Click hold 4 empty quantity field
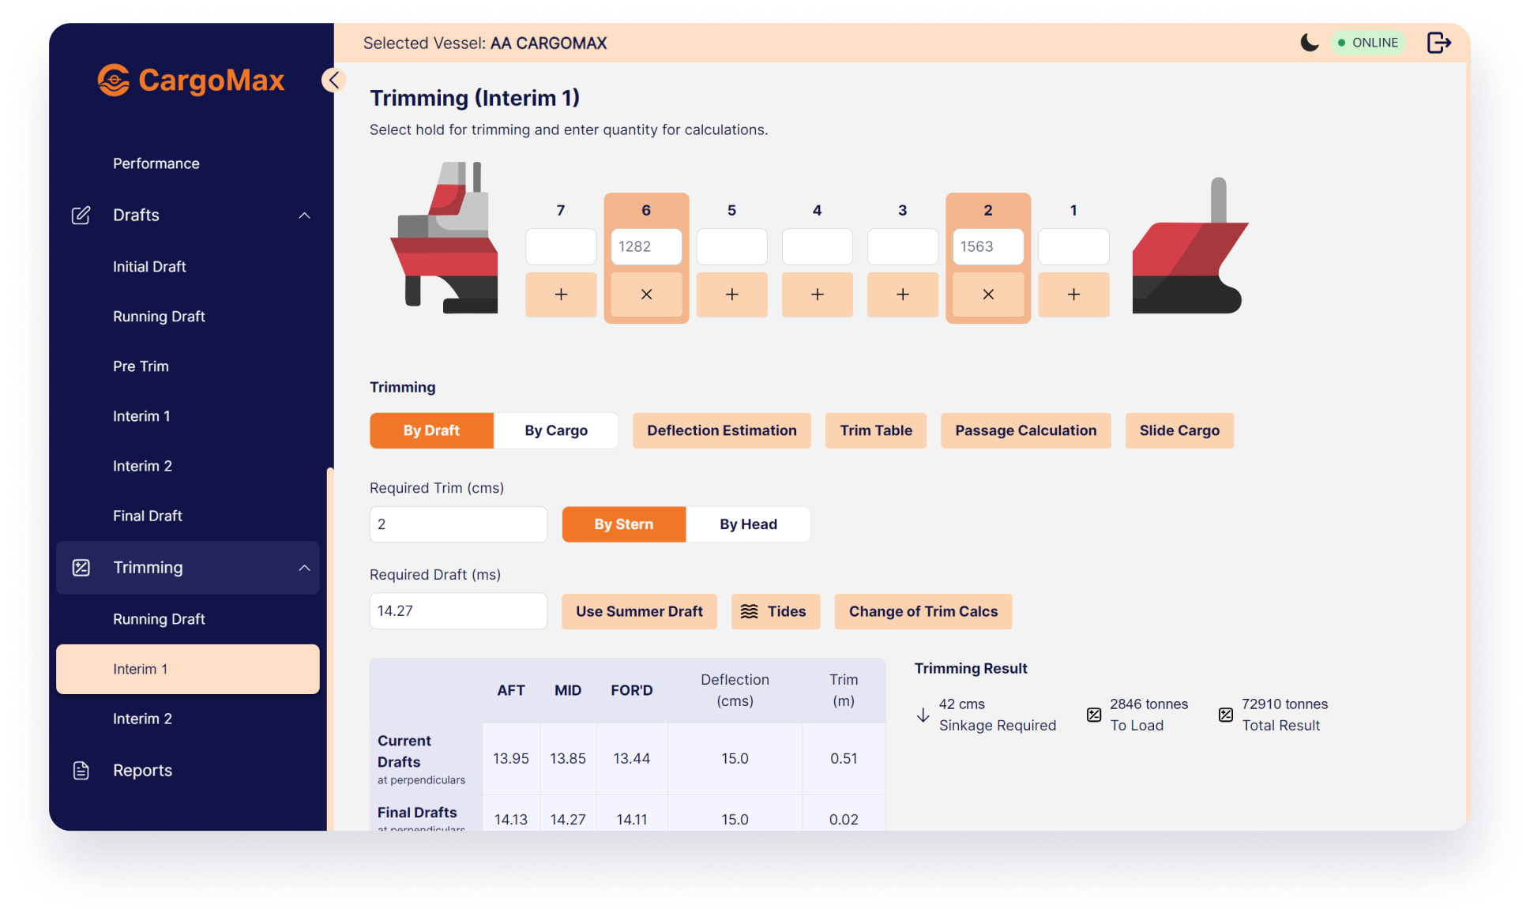 point(818,246)
